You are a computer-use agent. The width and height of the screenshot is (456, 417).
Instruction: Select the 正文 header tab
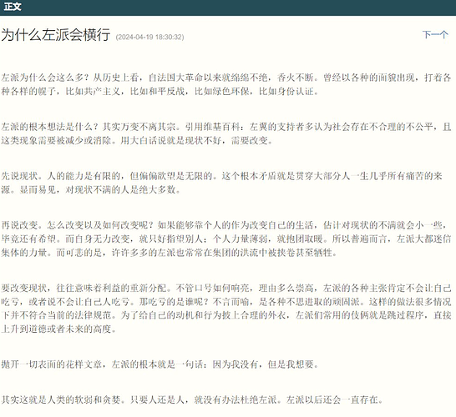pos(13,7)
